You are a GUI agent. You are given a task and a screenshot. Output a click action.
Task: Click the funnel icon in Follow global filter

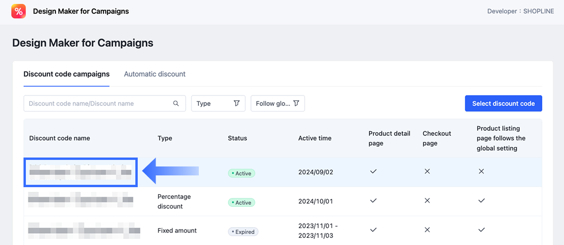[x=296, y=103]
